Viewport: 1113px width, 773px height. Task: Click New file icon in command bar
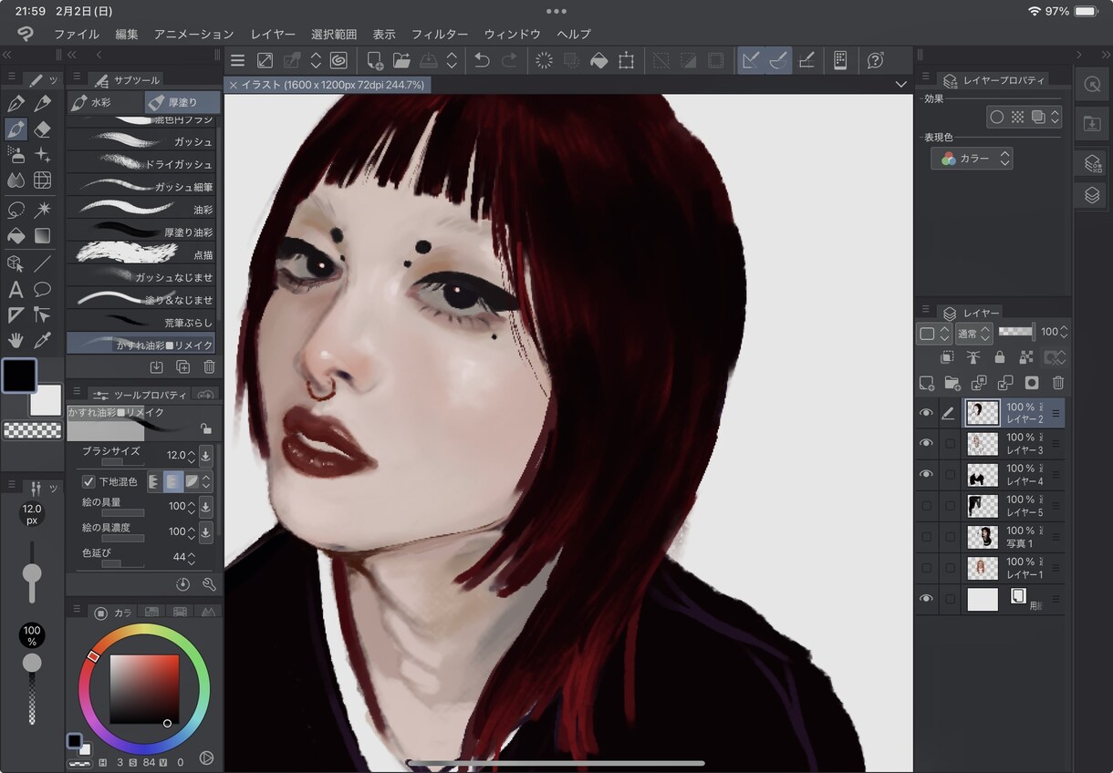(374, 61)
